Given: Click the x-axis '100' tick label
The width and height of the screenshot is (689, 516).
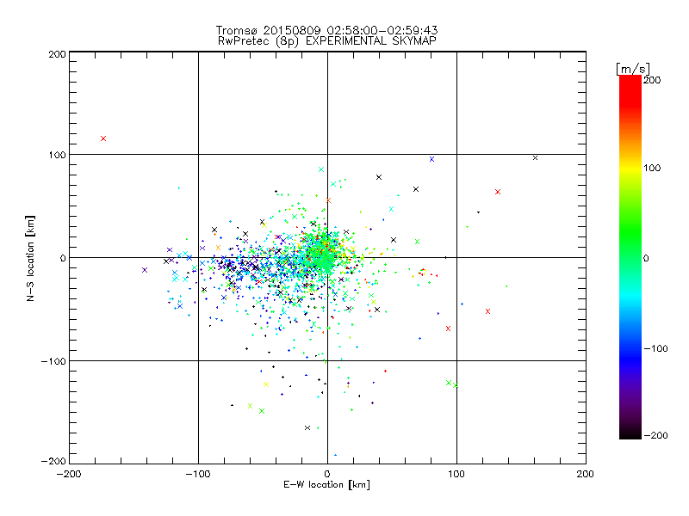Looking at the screenshot, I should (x=456, y=474).
